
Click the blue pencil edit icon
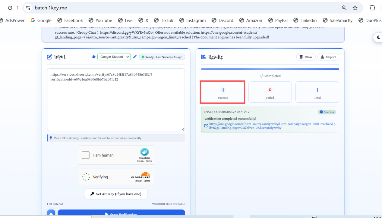tap(135, 57)
